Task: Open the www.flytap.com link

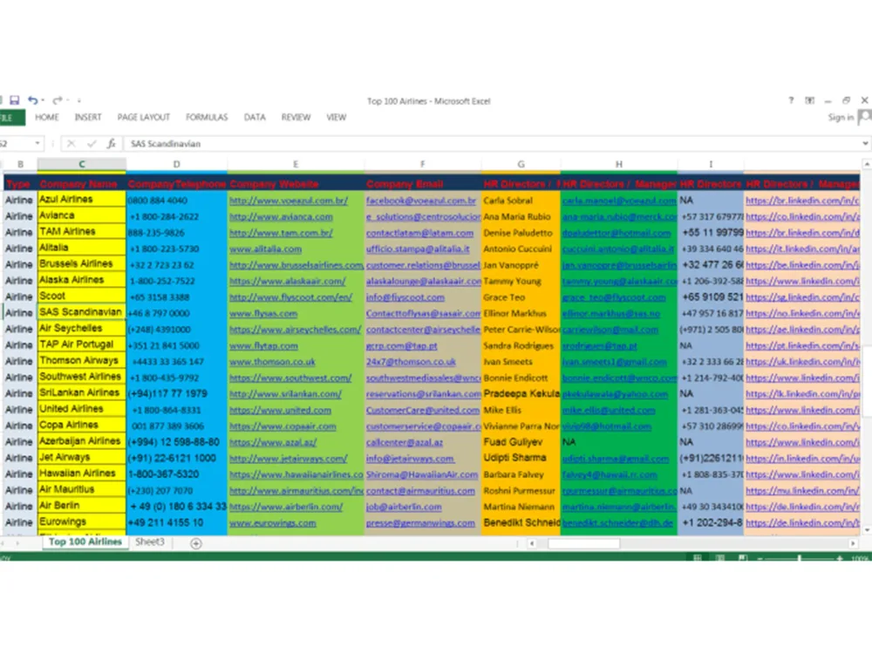Action: point(263,346)
